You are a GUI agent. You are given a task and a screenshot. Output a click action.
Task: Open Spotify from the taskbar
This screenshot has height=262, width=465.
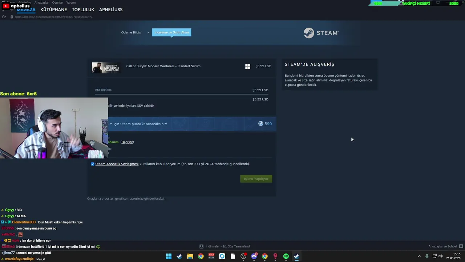coord(286,256)
